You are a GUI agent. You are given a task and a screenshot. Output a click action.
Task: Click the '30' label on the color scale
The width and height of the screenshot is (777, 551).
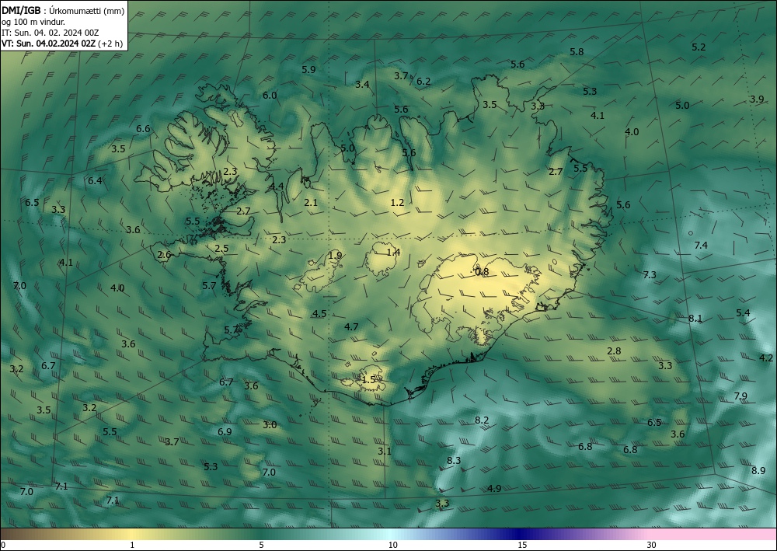[652, 545]
